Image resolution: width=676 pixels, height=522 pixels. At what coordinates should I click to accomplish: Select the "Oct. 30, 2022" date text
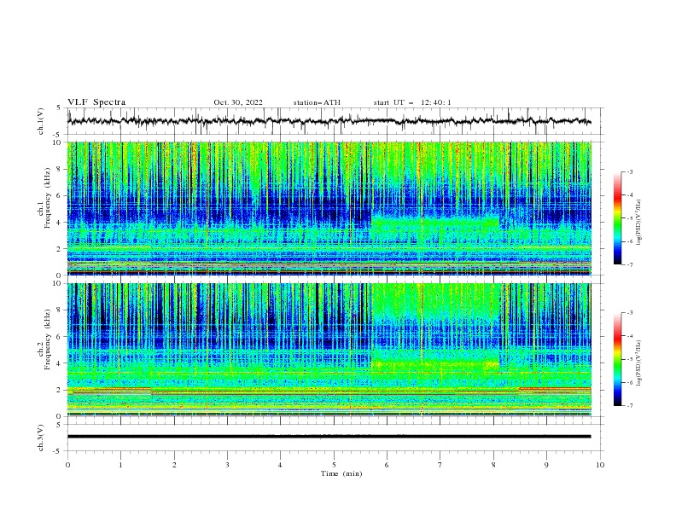pyautogui.click(x=238, y=102)
